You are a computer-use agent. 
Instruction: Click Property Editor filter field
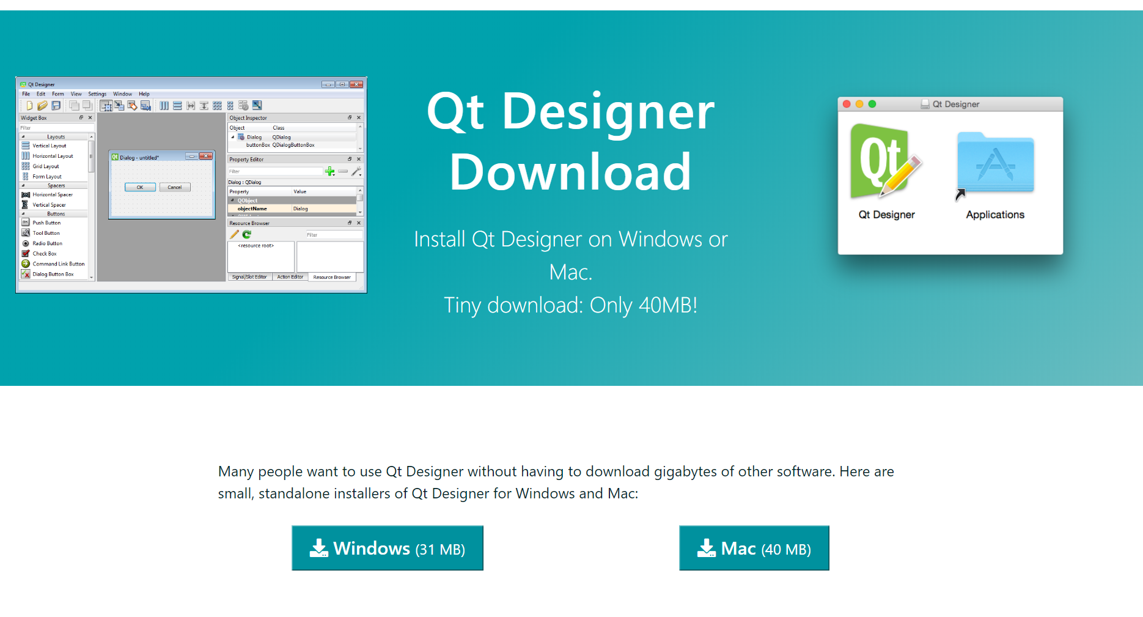point(275,171)
